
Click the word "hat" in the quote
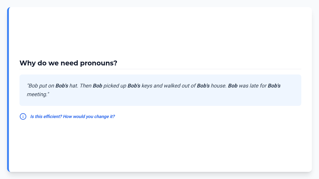(74, 86)
